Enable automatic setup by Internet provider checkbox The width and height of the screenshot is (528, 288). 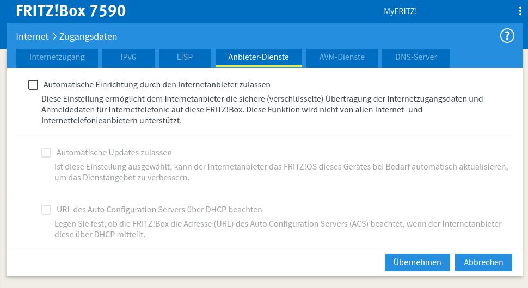tap(33, 85)
